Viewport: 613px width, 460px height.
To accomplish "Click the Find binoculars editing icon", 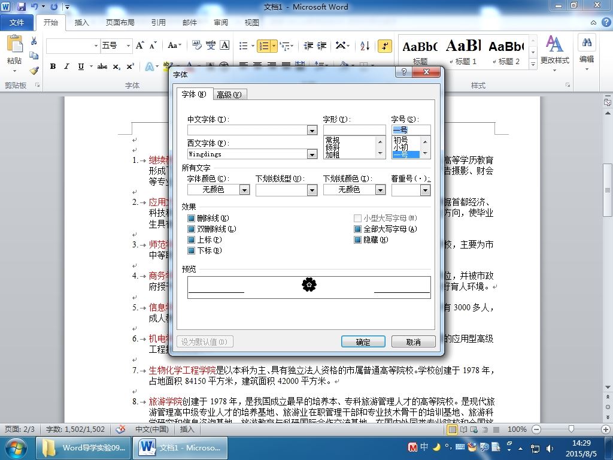I will coord(587,43).
